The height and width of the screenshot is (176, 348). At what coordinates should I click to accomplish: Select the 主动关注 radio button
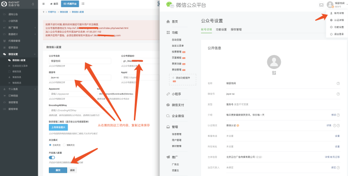[x=50, y=145]
